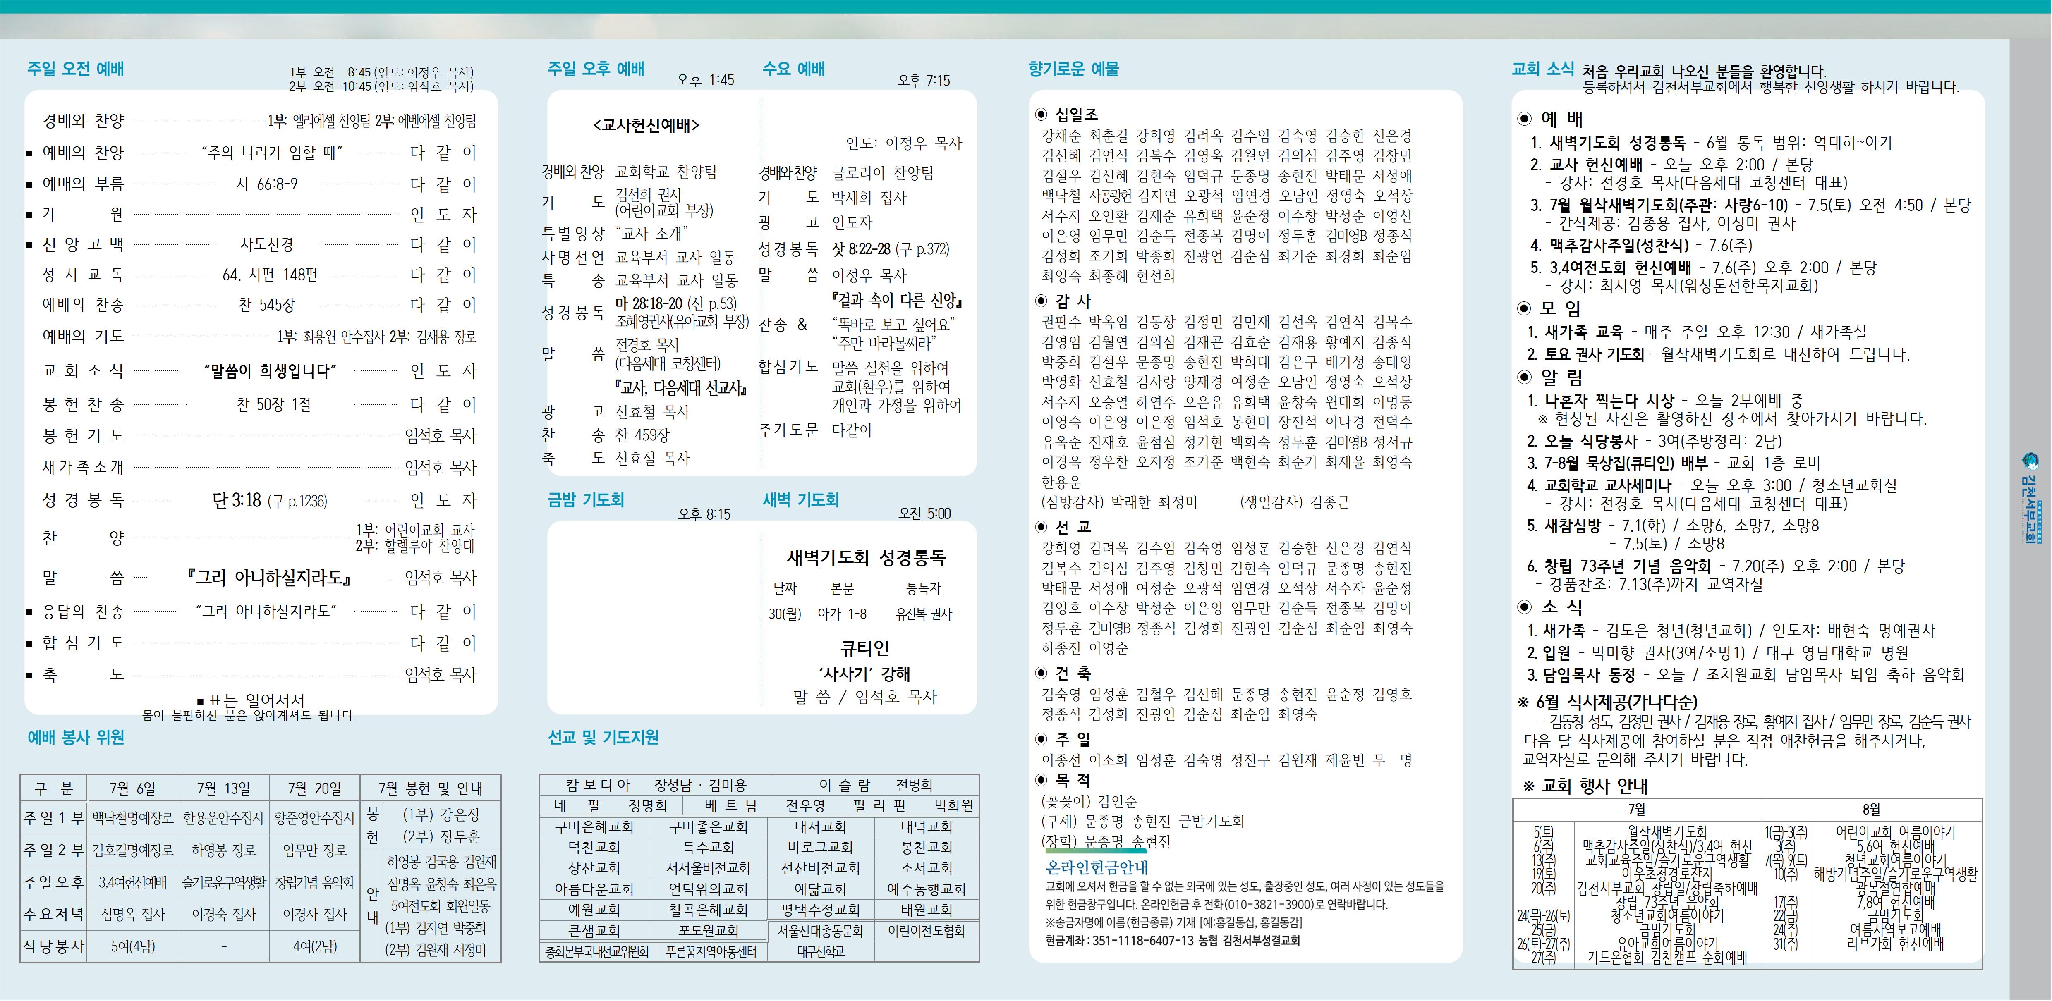2052x1001 pixels.
Task: Select the '슬기로운구역생활' cell
Action: coord(224,882)
